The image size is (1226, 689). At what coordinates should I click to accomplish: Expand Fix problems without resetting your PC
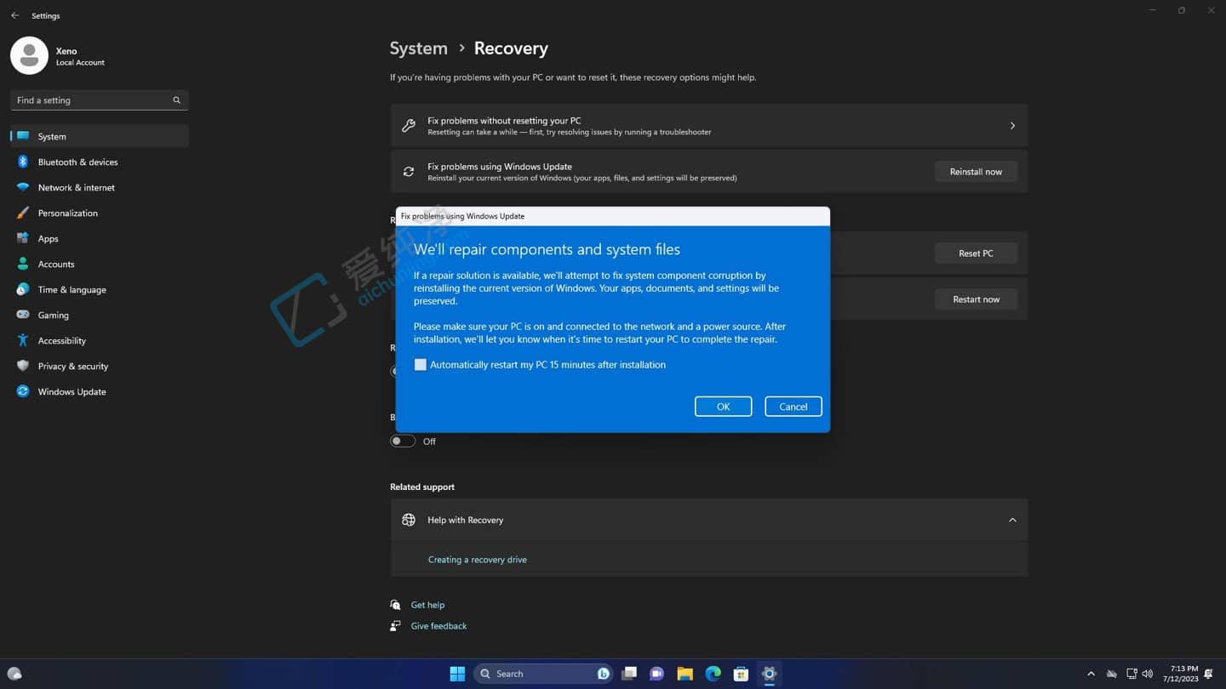pyautogui.click(x=1012, y=125)
